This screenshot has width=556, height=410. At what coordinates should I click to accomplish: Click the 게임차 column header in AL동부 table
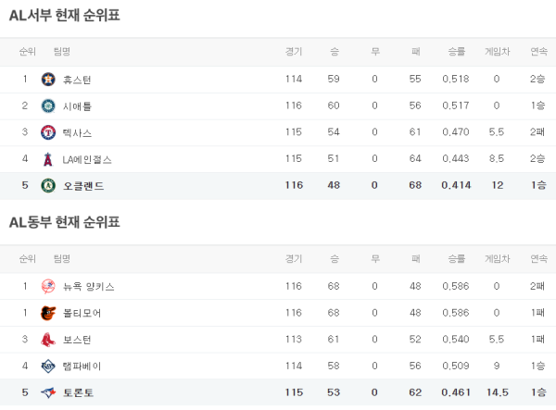[x=497, y=258]
